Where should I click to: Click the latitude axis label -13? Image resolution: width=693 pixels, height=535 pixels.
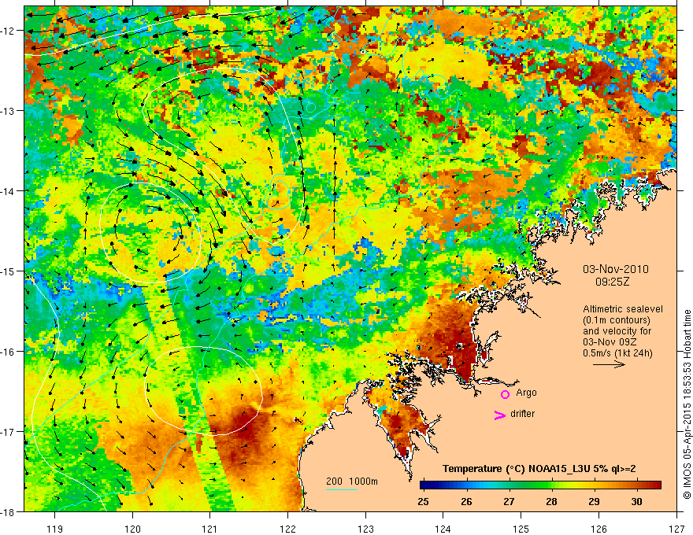point(8,111)
